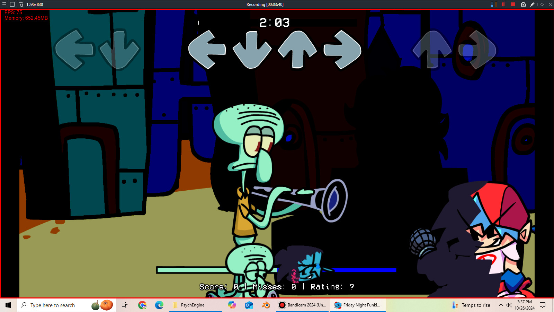This screenshot has width=554, height=312.
Task: Click the faded opponent down arrow
Action: click(119, 50)
